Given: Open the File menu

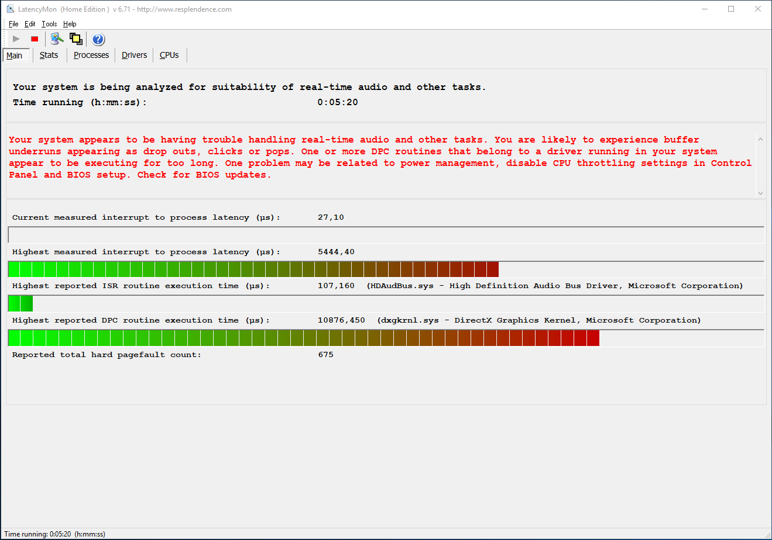Looking at the screenshot, I should [13, 24].
